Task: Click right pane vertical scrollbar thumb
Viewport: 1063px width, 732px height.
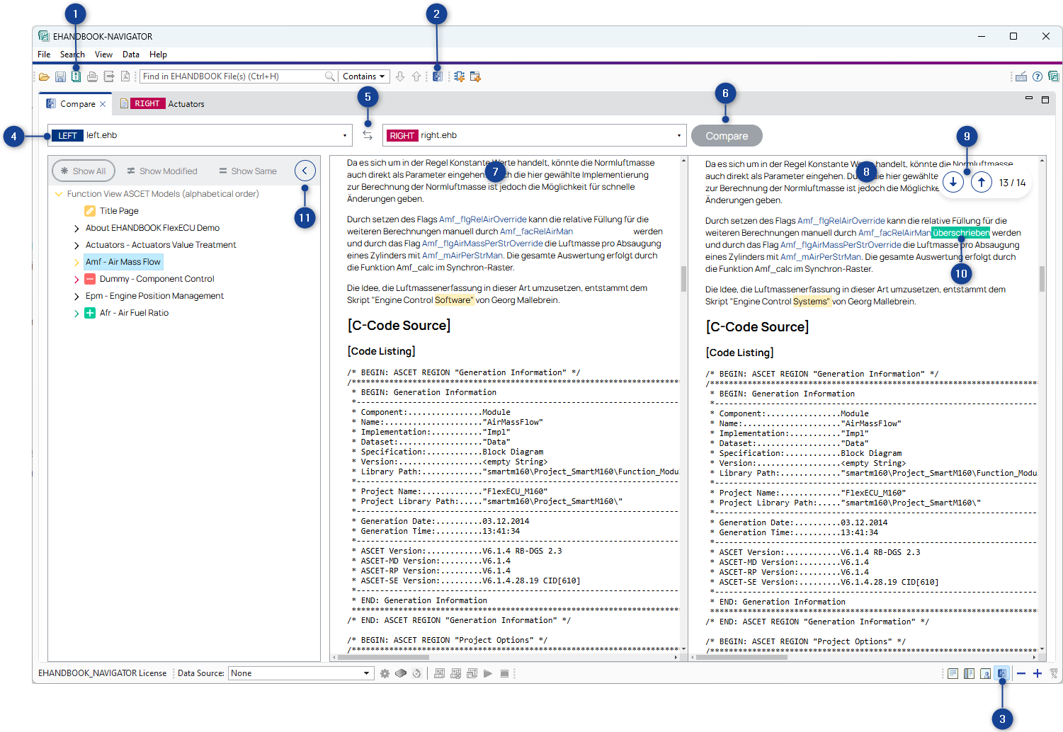Action: [1042, 278]
